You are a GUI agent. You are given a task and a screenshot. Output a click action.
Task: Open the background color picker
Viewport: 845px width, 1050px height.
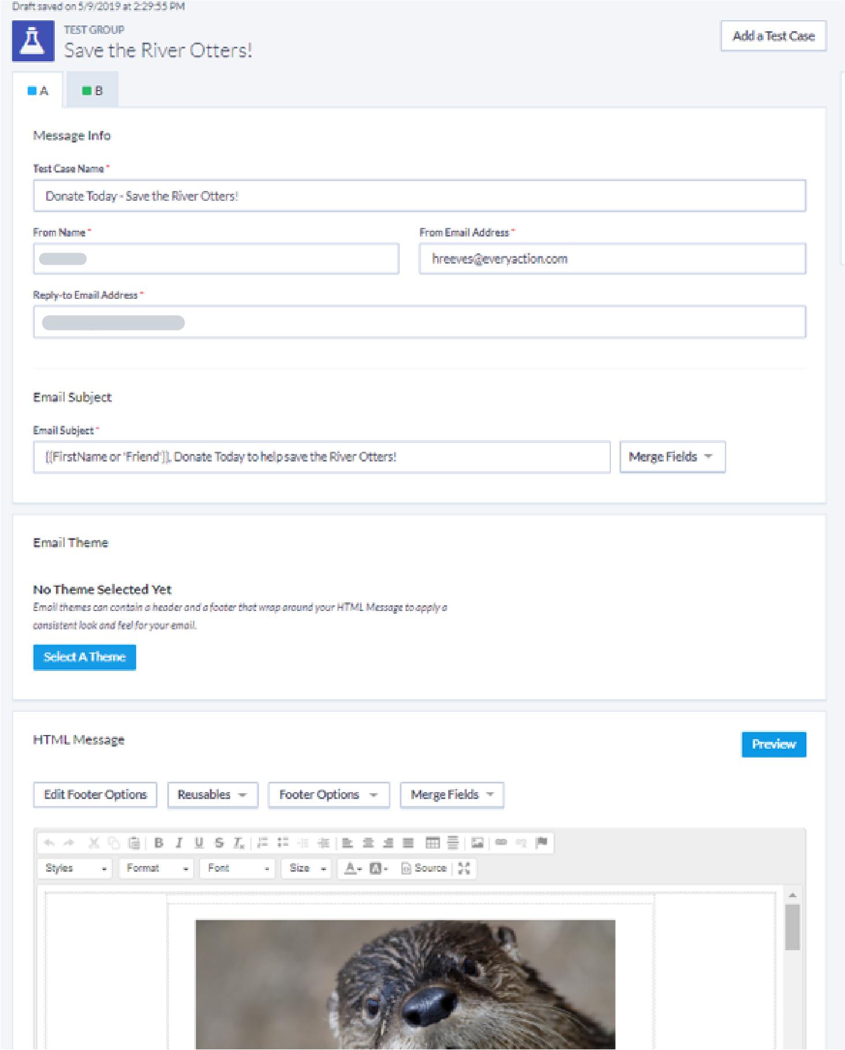pyautogui.click(x=378, y=868)
